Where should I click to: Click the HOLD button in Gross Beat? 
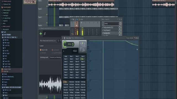point(75,51)
